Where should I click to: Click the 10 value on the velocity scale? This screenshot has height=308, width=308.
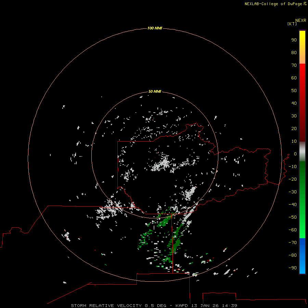[x=294, y=141]
